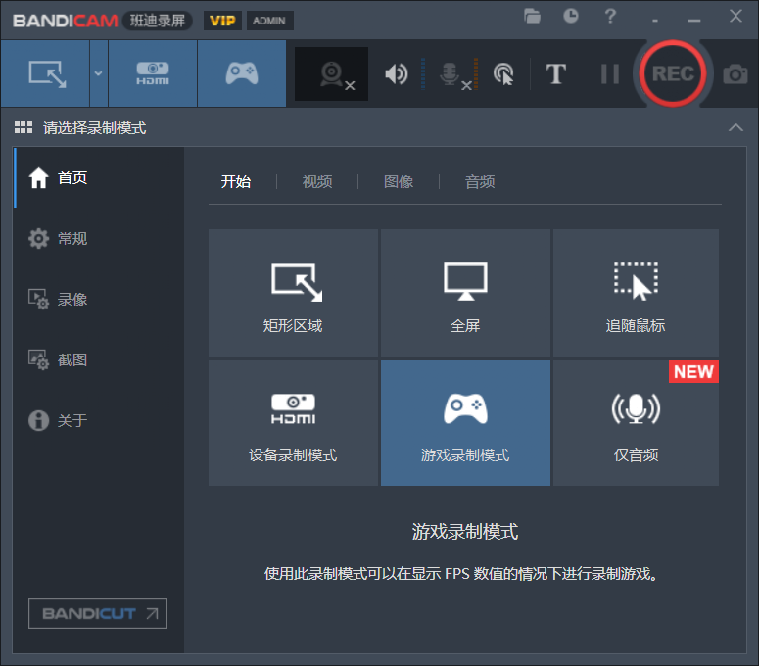Click the grid icon beside 请选择录制模式
The height and width of the screenshot is (666, 759).
(x=24, y=127)
